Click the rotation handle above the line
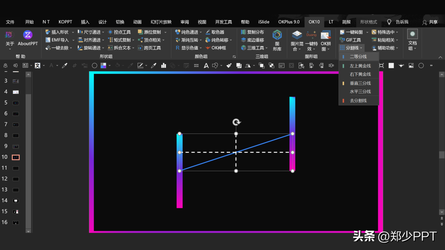Viewport: 445px width, 250px height. click(236, 122)
